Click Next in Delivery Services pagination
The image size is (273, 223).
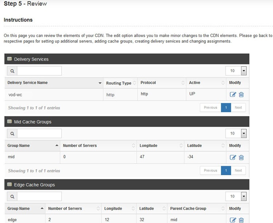238,108
